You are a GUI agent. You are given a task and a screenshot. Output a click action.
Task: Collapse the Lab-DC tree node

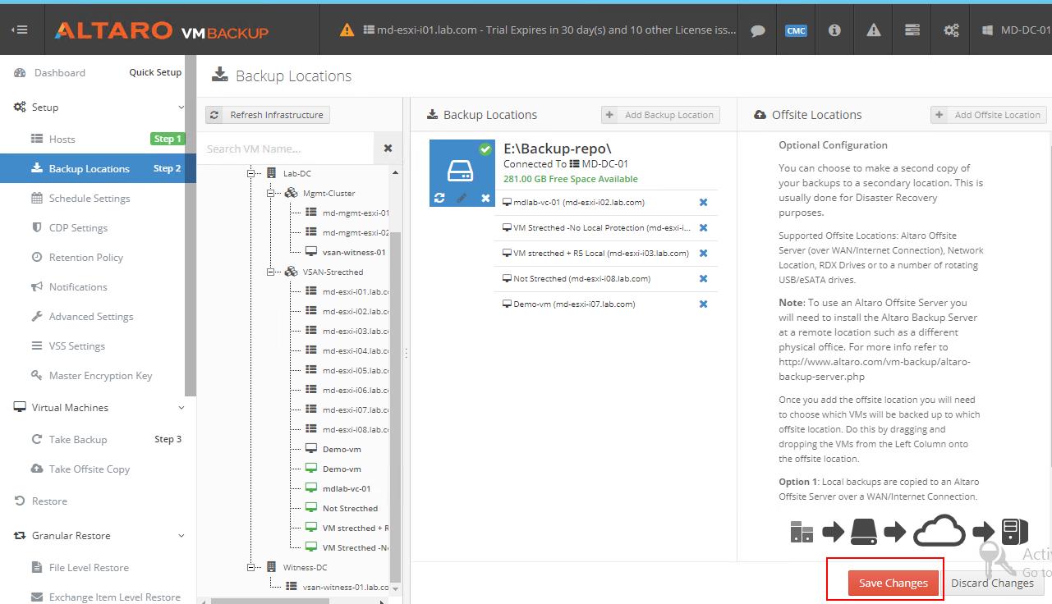click(252, 174)
